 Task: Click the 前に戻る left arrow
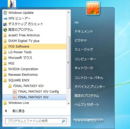click(6, 111)
